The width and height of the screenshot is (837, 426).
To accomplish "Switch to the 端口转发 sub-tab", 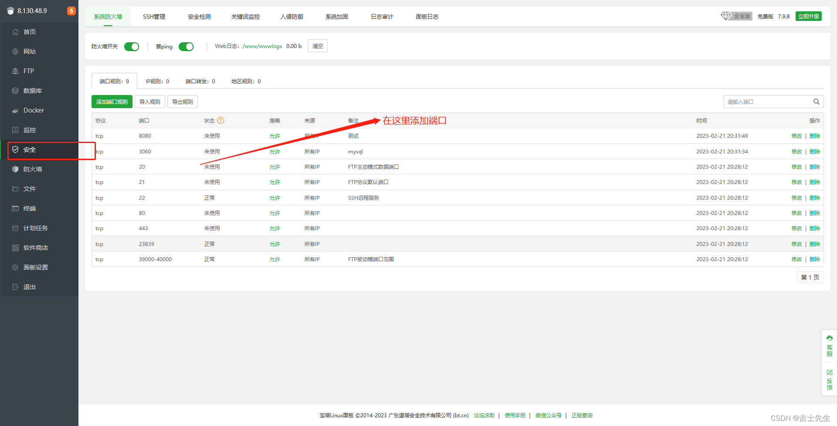I will [x=200, y=82].
